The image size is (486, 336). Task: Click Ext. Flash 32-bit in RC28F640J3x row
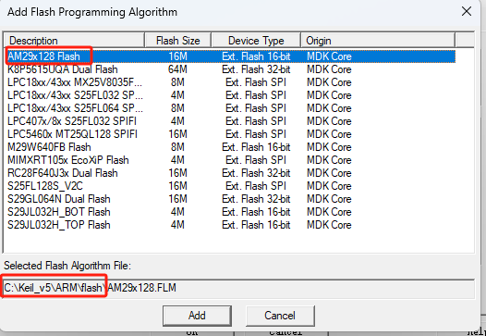click(256, 173)
